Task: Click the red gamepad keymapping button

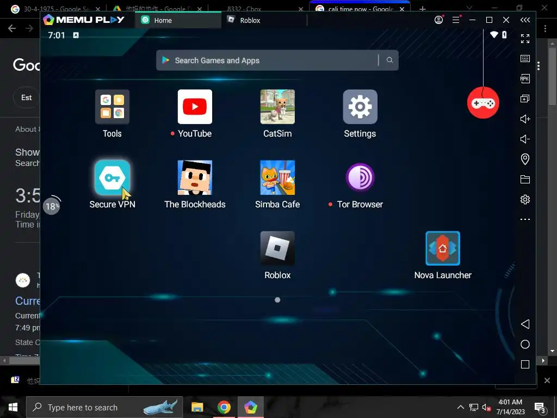Action: [x=483, y=103]
